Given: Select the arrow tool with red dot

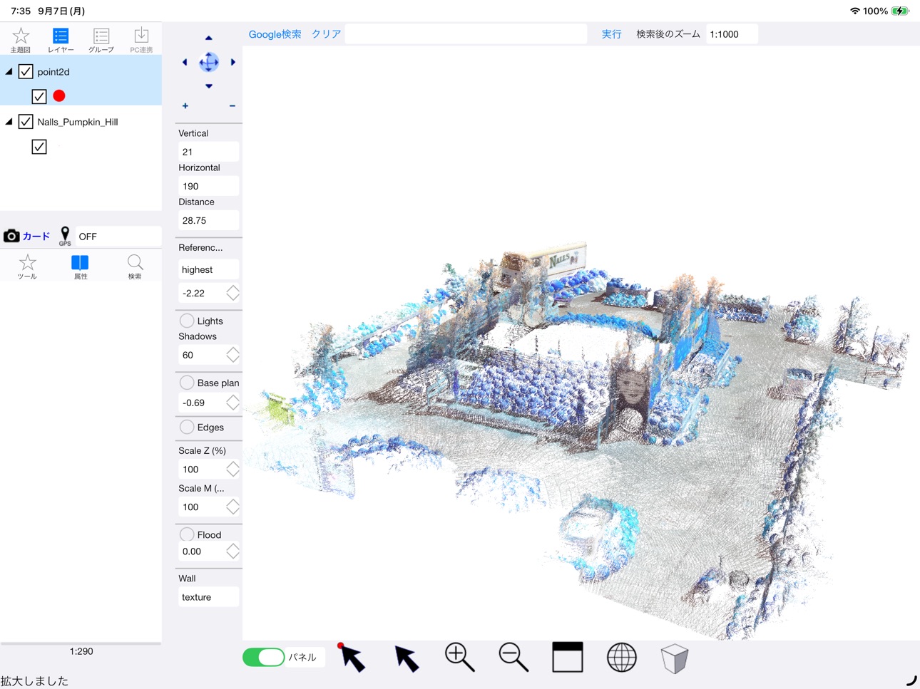Looking at the screenshot, I should coord(352,658).
